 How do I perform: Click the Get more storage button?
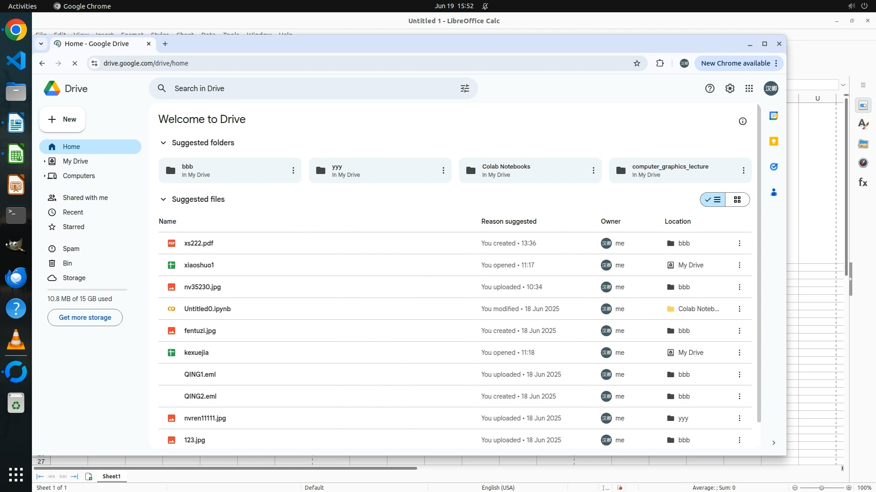85,318
